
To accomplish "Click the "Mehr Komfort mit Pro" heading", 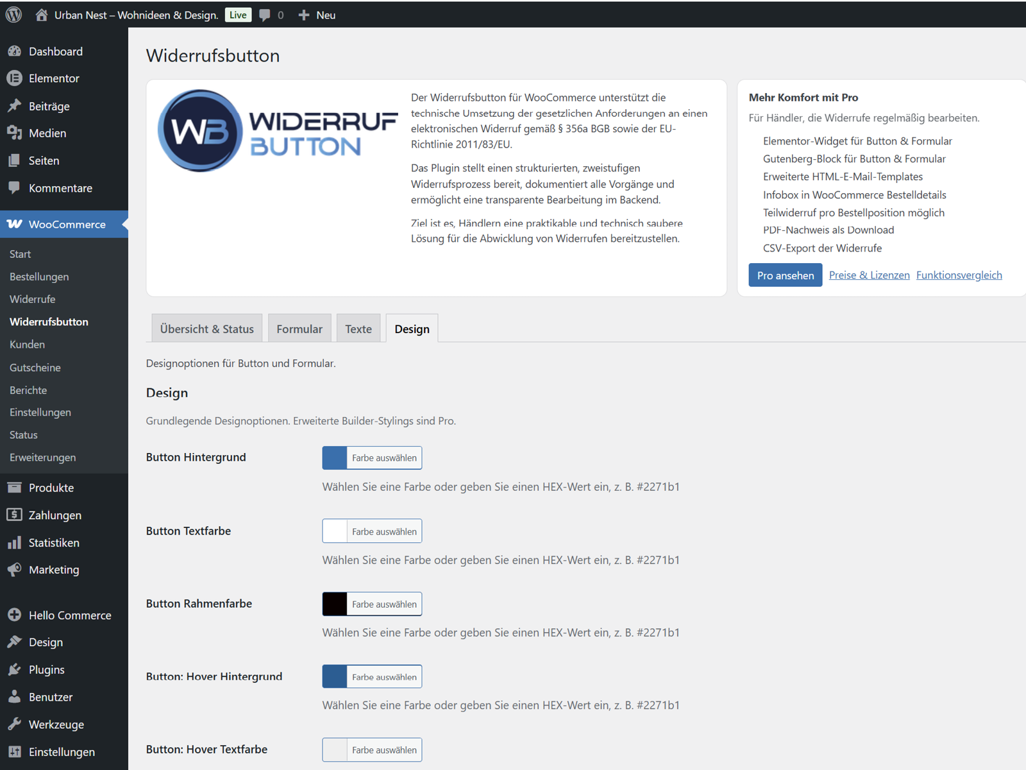I will [x=803, y=98].
